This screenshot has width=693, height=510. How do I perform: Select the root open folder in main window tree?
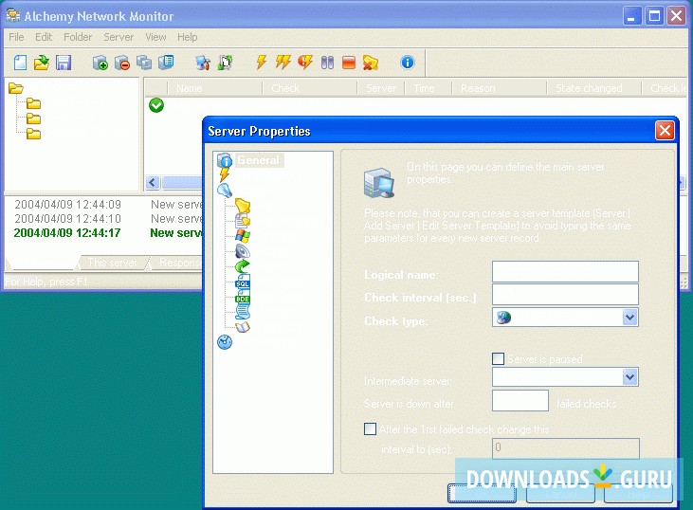coord(16,88)
